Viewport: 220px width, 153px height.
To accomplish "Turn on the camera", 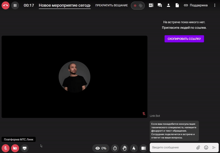I will point(15,148).
